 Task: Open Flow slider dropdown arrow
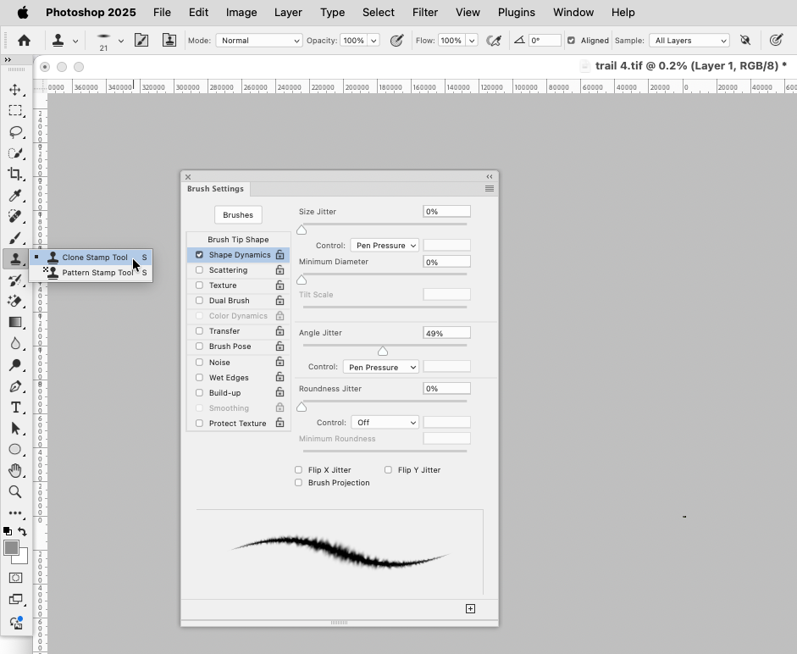472,40
